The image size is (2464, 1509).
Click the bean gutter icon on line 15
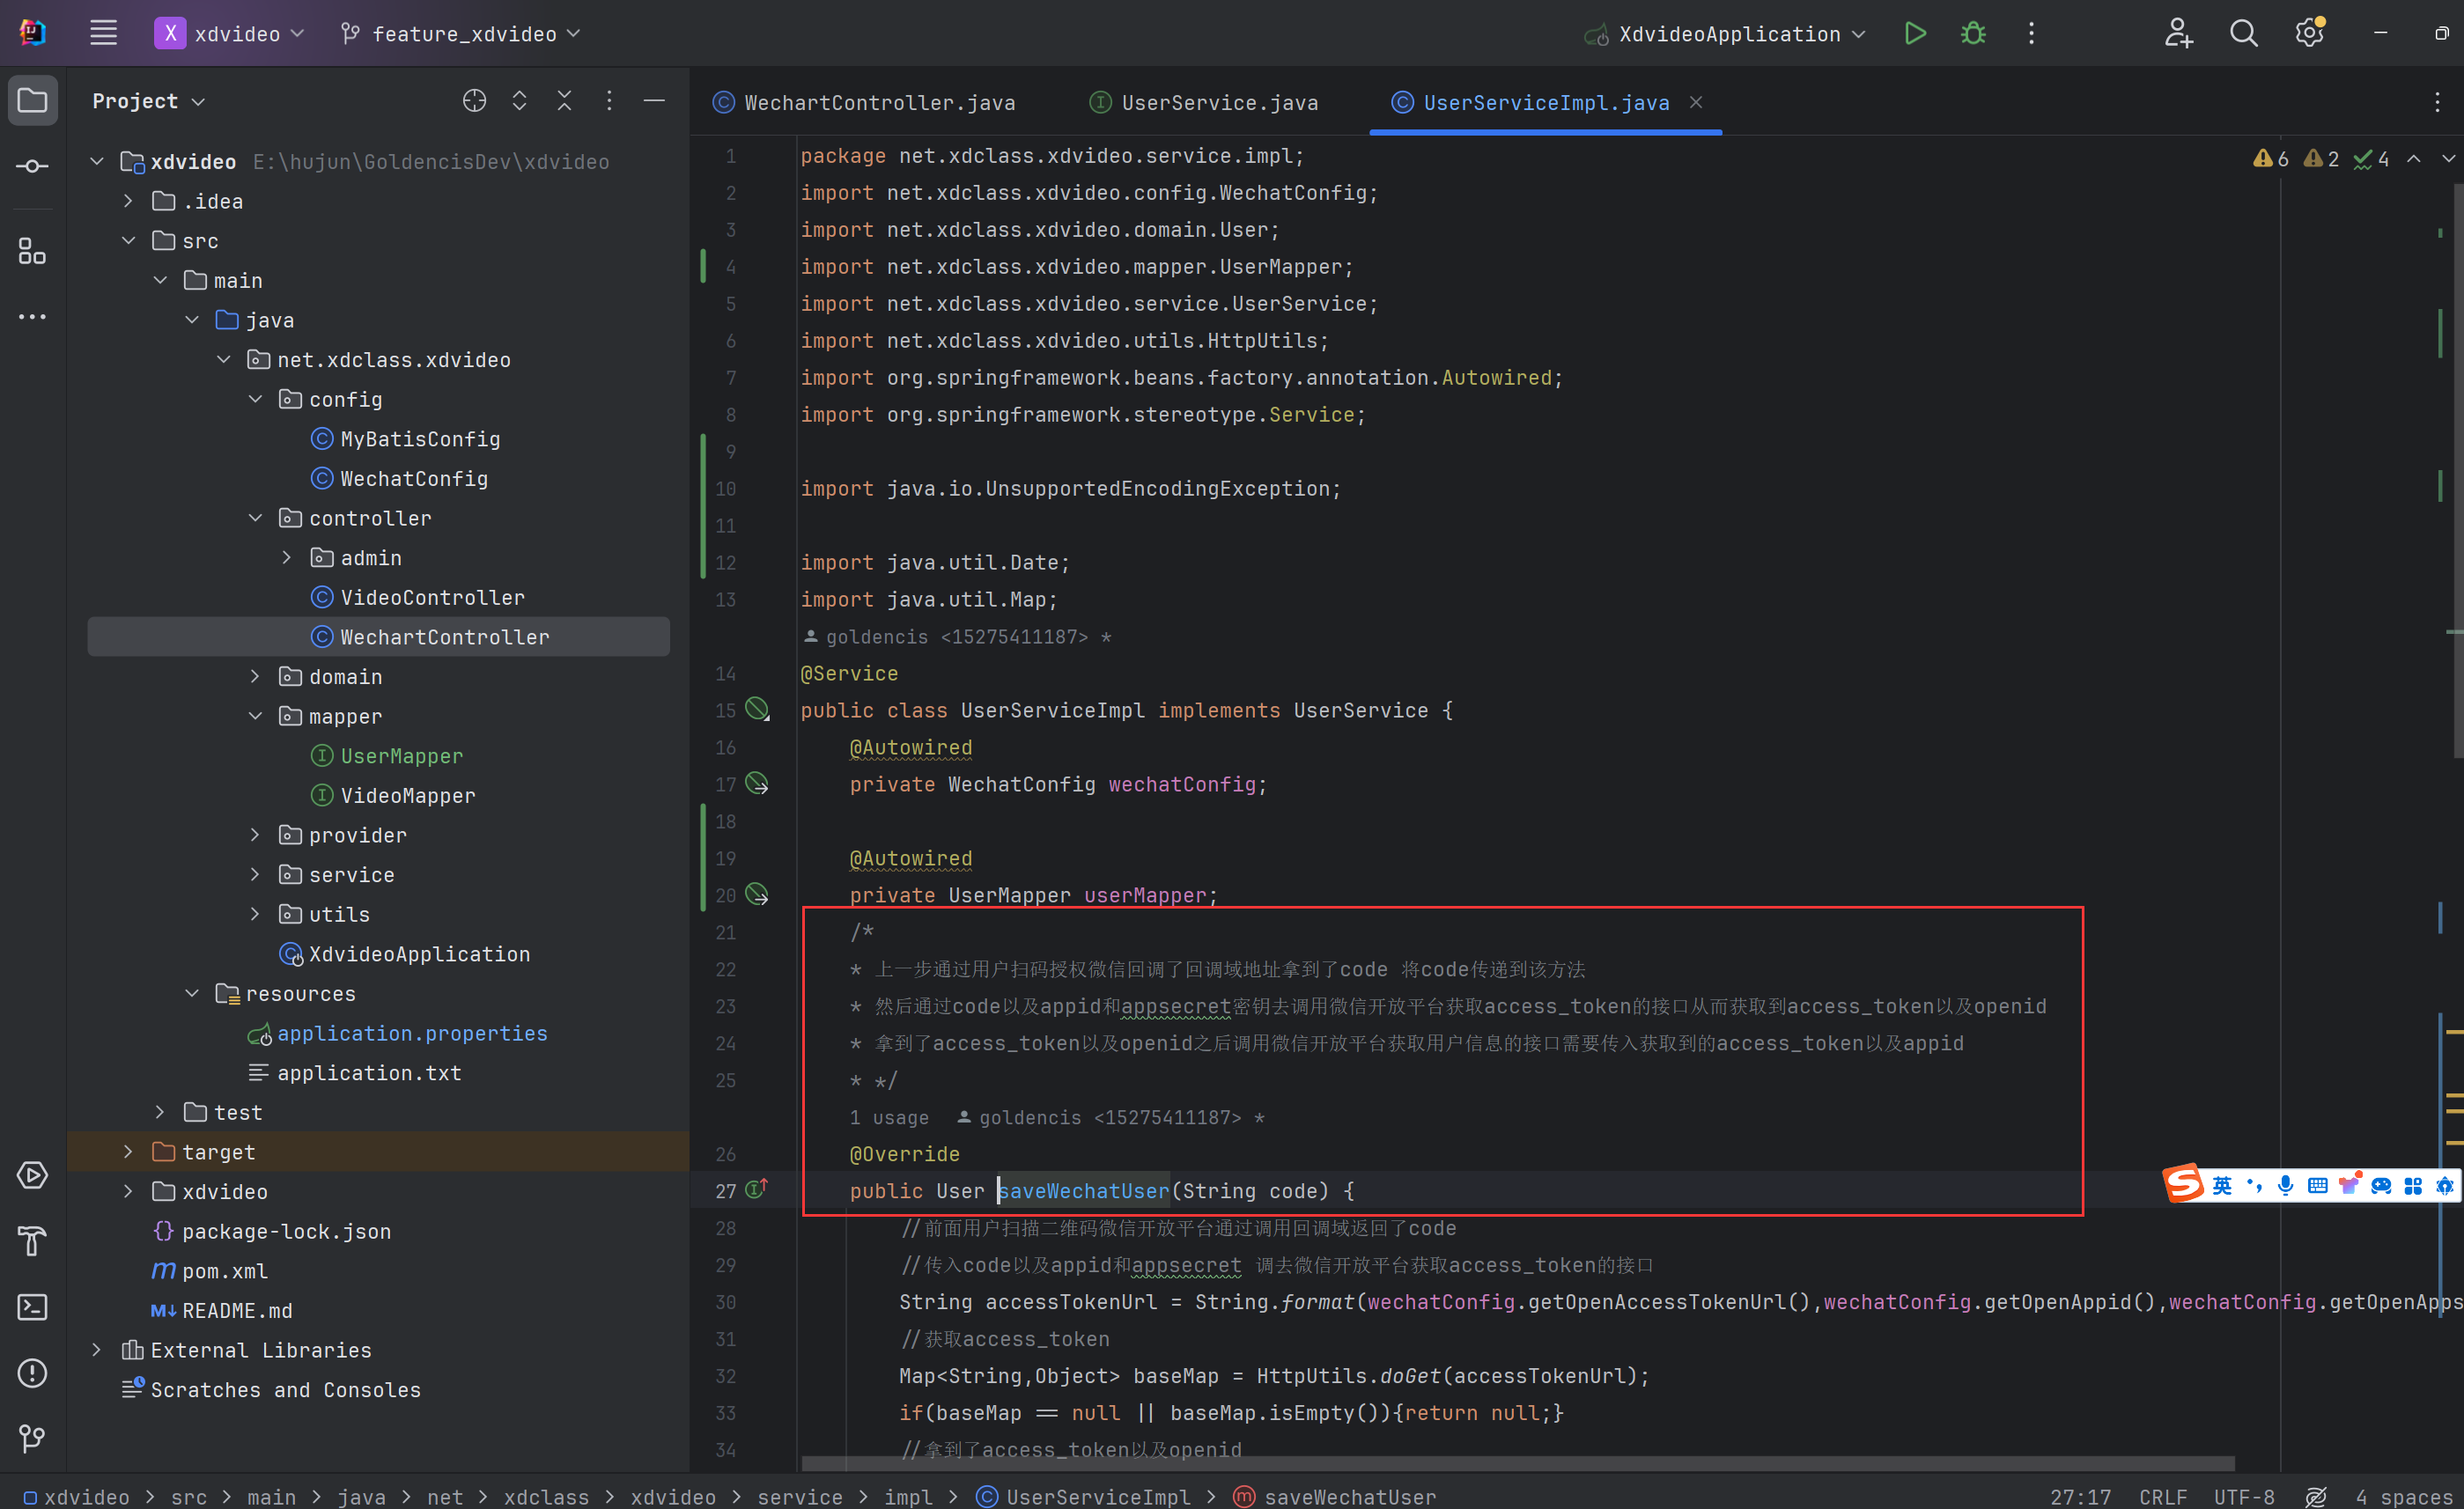coord(758,709)
